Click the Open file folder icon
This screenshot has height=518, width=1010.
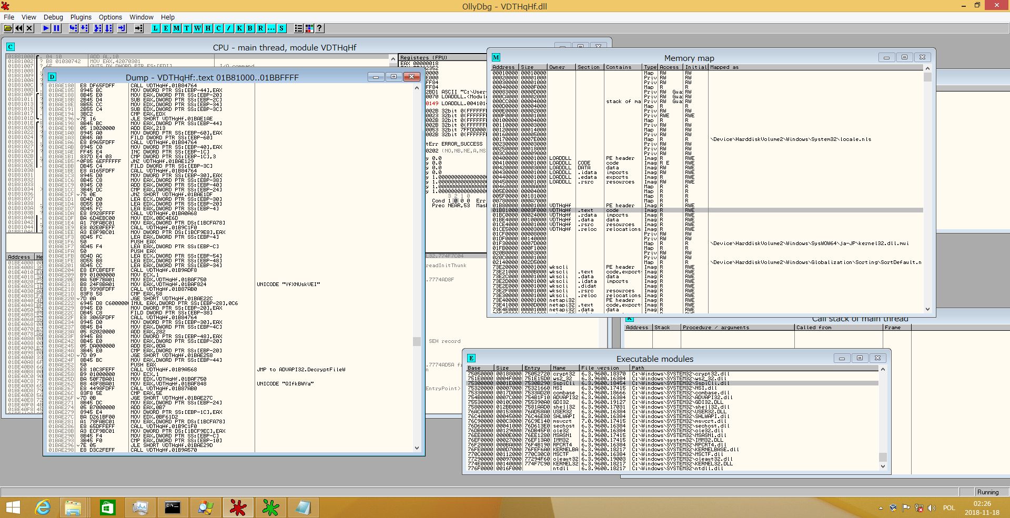click(x=8, y=28)
